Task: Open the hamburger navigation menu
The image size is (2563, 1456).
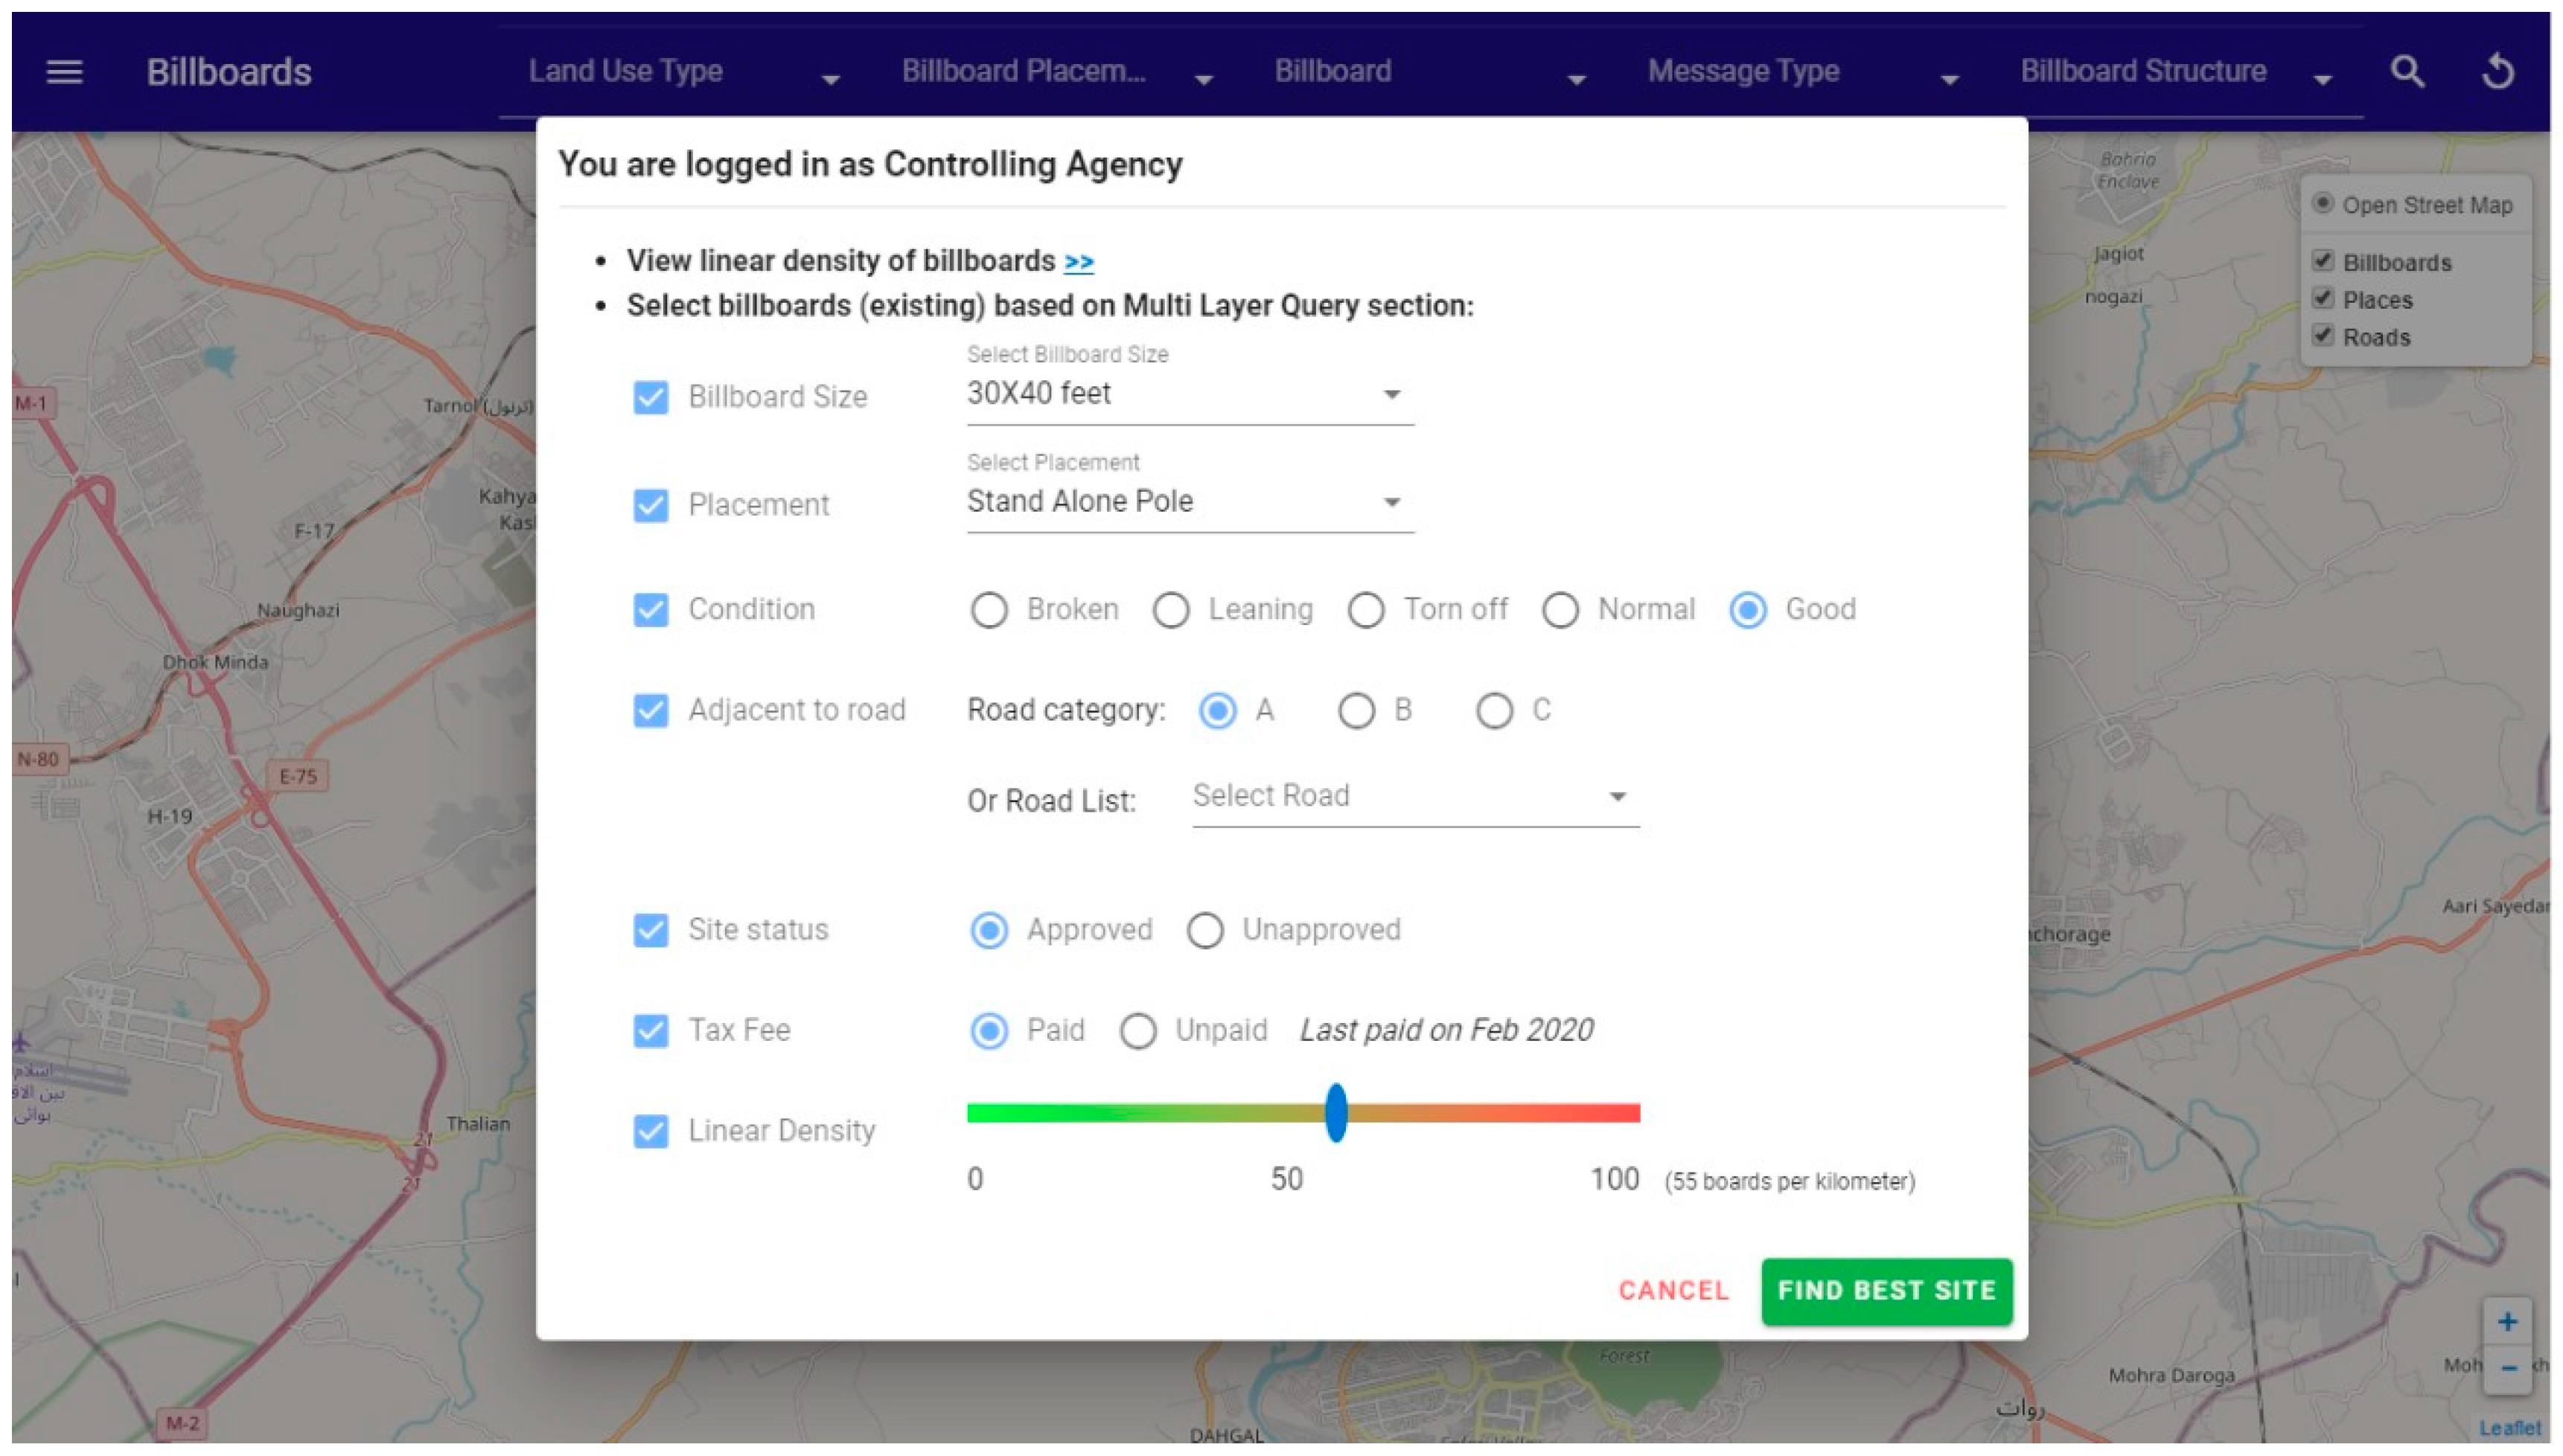Action: [64, 72]
